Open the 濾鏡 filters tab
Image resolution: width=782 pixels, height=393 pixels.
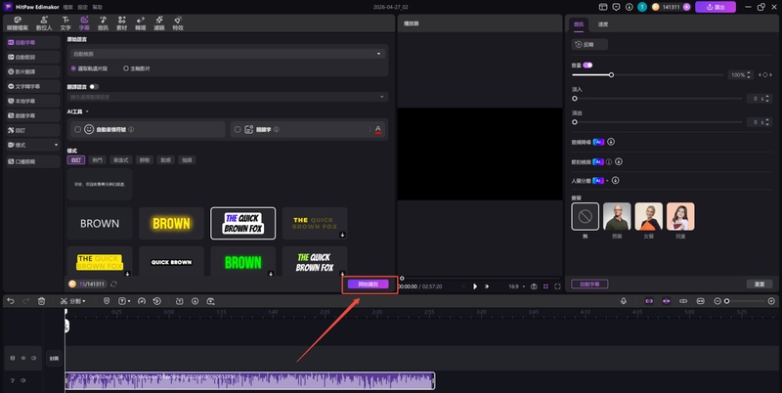(159, 23)
